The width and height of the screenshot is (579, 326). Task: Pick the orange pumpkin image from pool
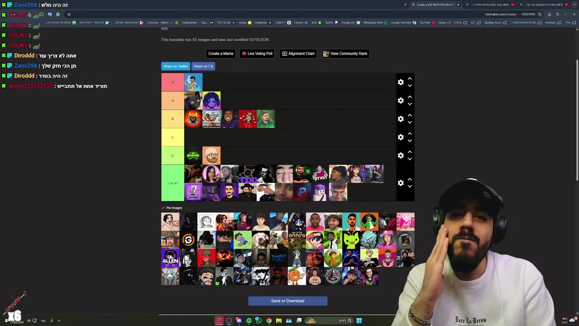point(297,276)
